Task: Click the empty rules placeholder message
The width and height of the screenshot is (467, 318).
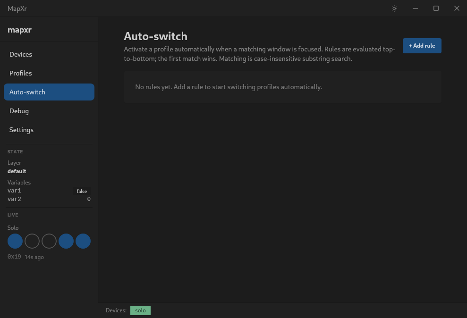Action: tap(228, 87)
